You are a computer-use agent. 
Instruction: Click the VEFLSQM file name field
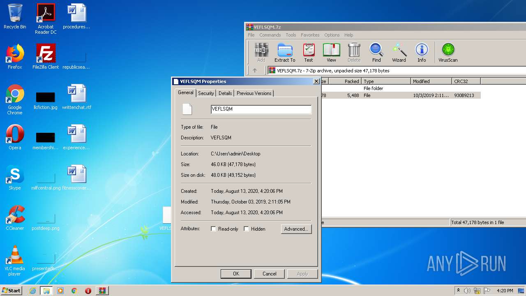[x=261, y=109]
